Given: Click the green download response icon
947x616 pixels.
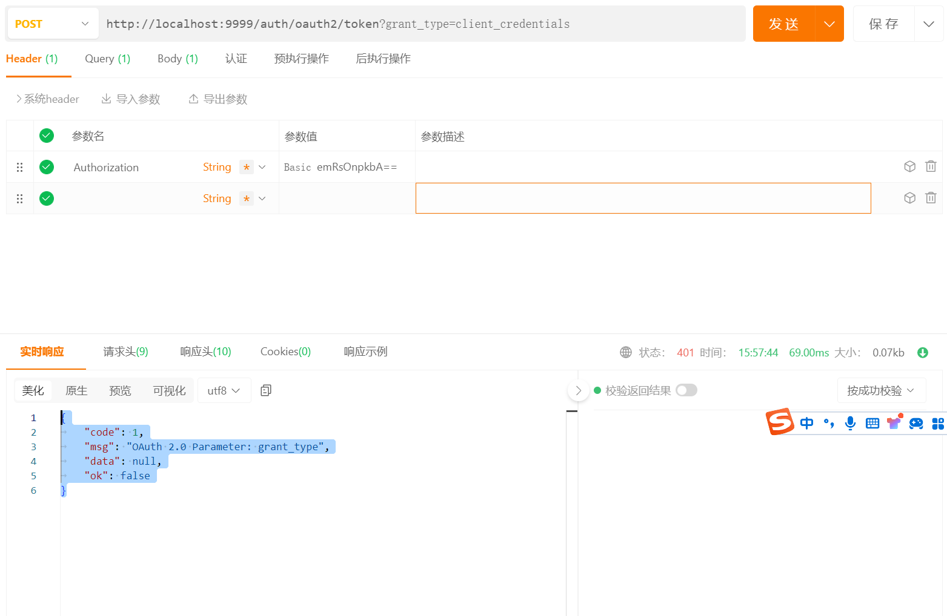Looking at the screenshot, I should [923, 353].
